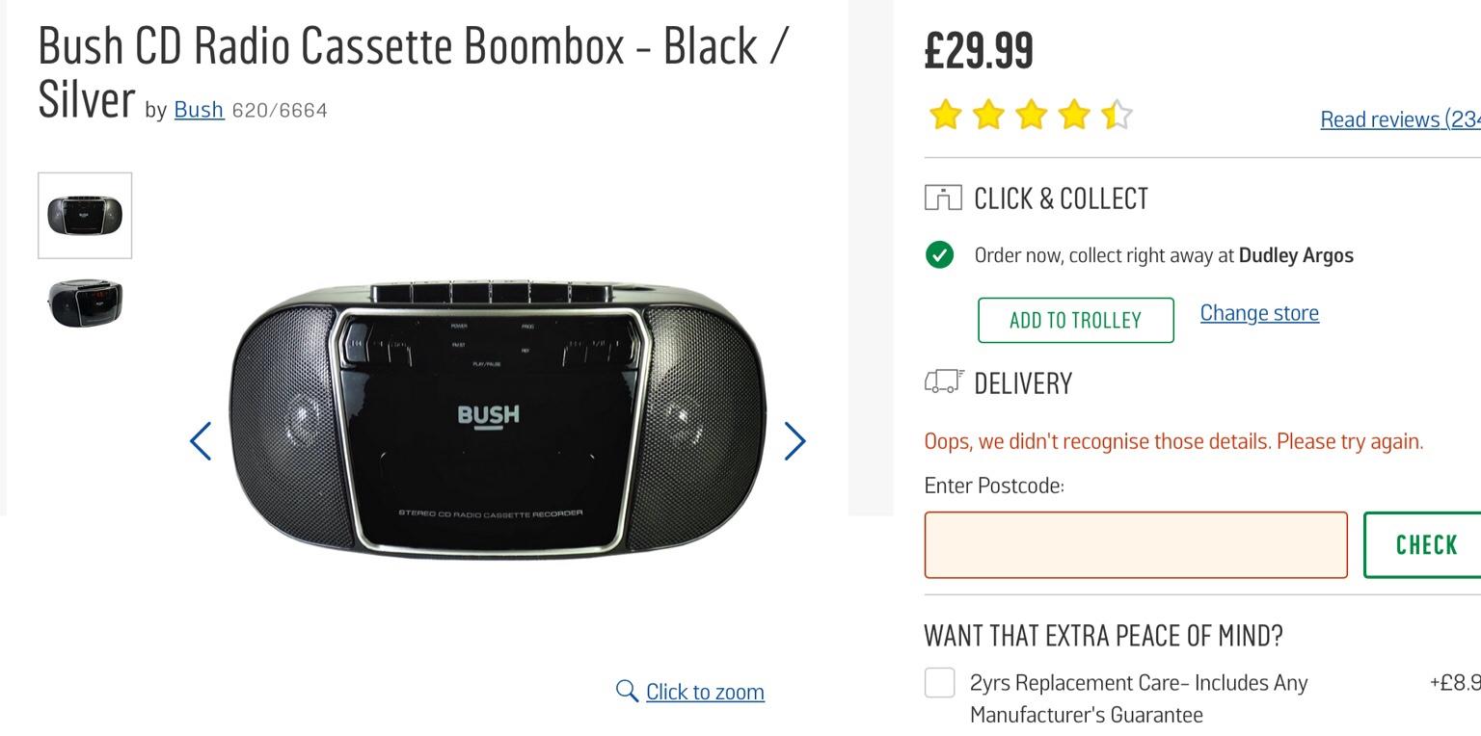The width and height of the screenshot is (1481, 736).
Task: Tick the Manufacturer's Guarantee protection option
Action: click(x=938, y=682)
